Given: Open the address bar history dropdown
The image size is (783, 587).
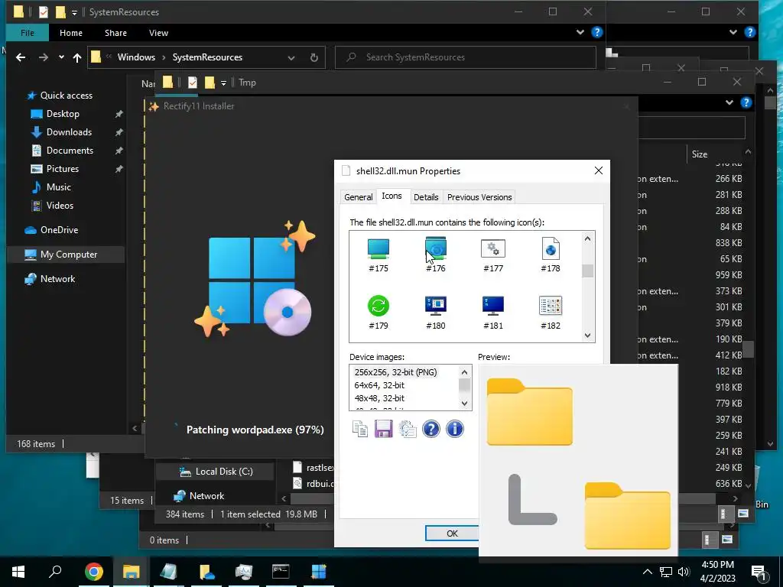Looking at the screenshot, I should (291, 57).
